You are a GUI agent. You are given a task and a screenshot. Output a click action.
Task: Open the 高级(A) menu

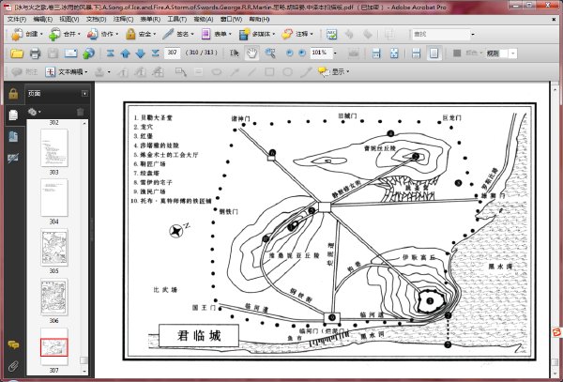(x=204, y=19)
